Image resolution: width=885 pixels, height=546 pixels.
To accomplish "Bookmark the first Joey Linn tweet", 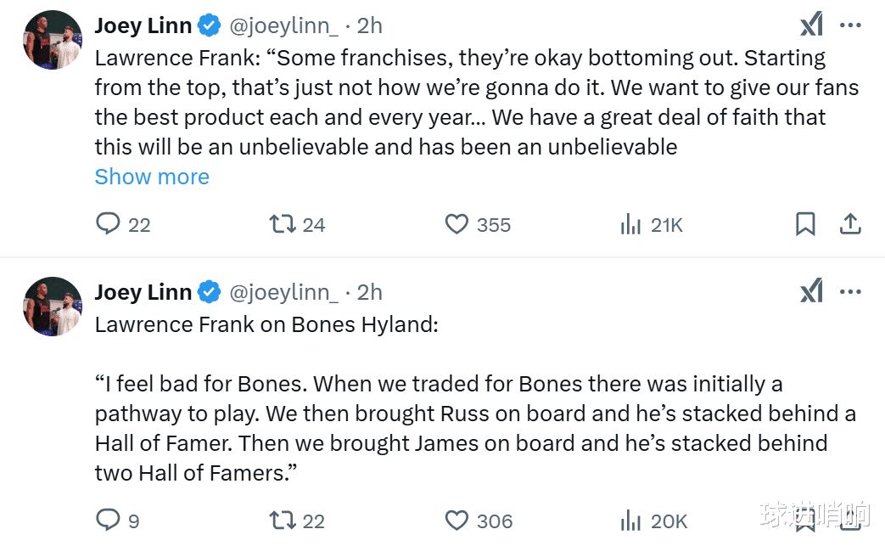I will [805, 224].
